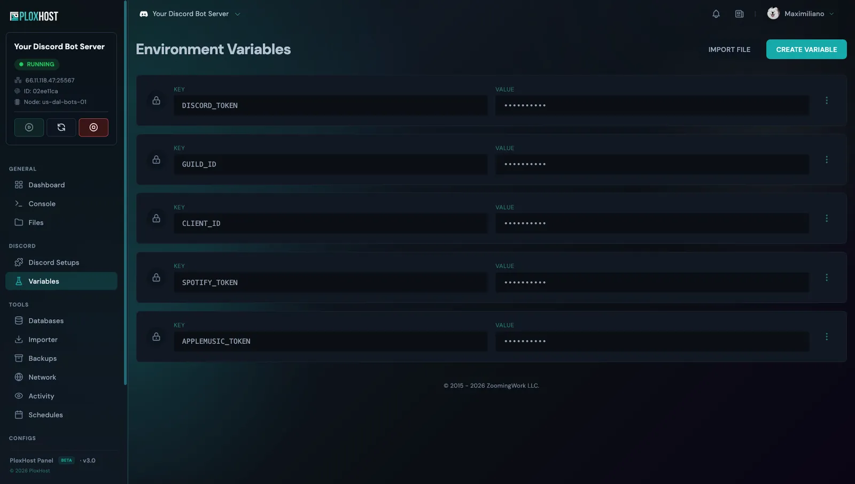Open options menu for APPLEMUSIC_TOKEN row
This screenshot has height=484, width=855.
click(x=827, y=336)
